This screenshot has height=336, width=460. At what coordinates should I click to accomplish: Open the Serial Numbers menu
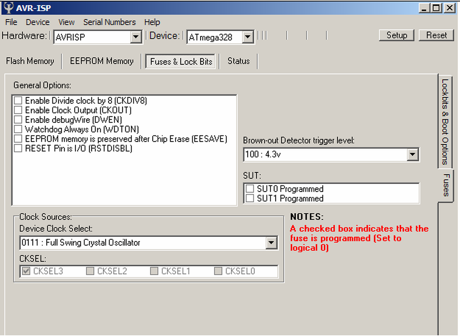[x=110, y=22]
